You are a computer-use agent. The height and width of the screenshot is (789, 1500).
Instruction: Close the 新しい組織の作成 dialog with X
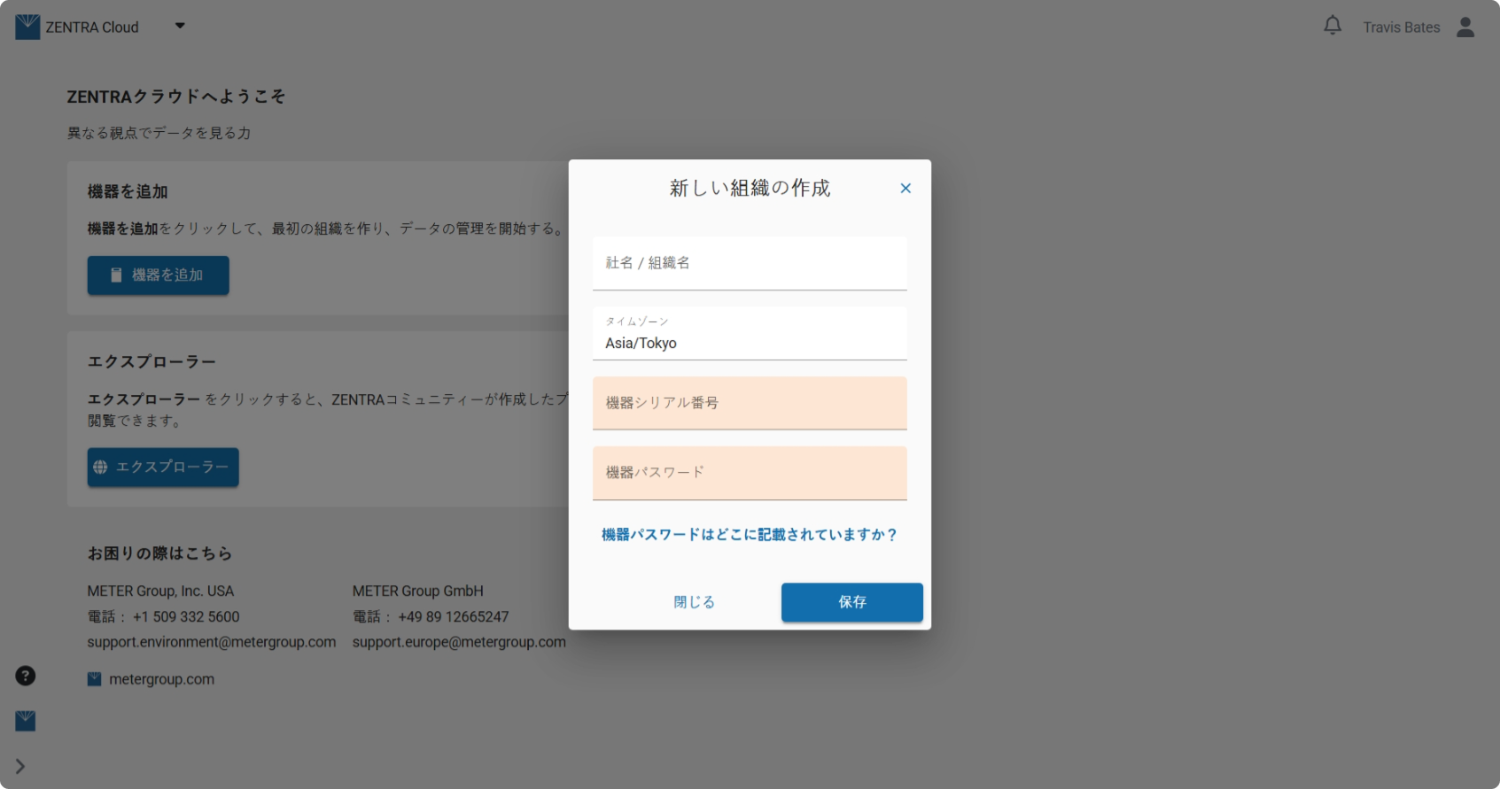click(905, 188)
